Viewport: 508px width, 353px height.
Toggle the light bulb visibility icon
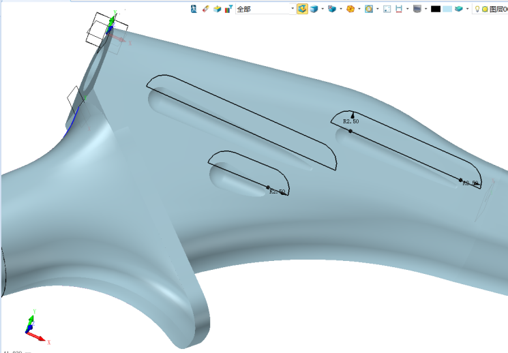(477, 9)
